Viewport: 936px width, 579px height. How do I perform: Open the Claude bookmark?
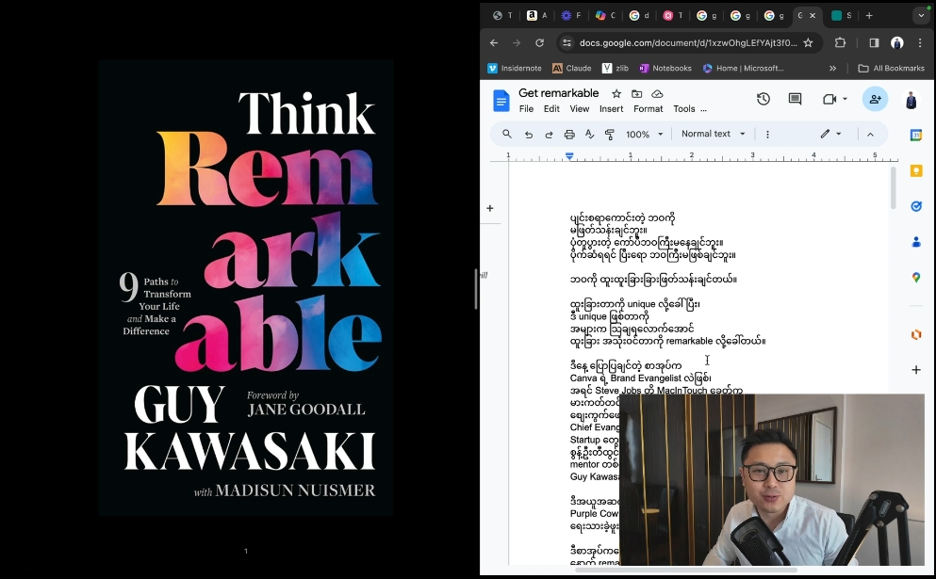[572, 69]
